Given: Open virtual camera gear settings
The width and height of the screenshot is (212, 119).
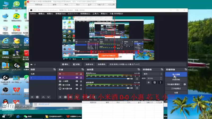Looking at the screenshot, I should point(185,84).
